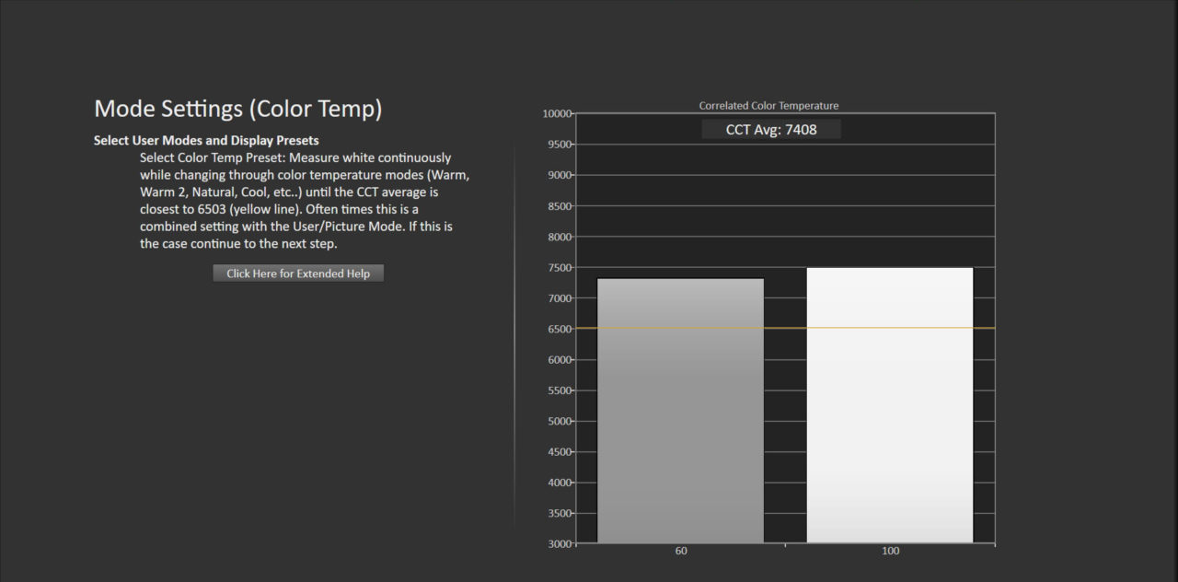This screenshot has height=582, width=1178.
Task: Click the 10000 y-axis label
Action: (x=558, y=113)
